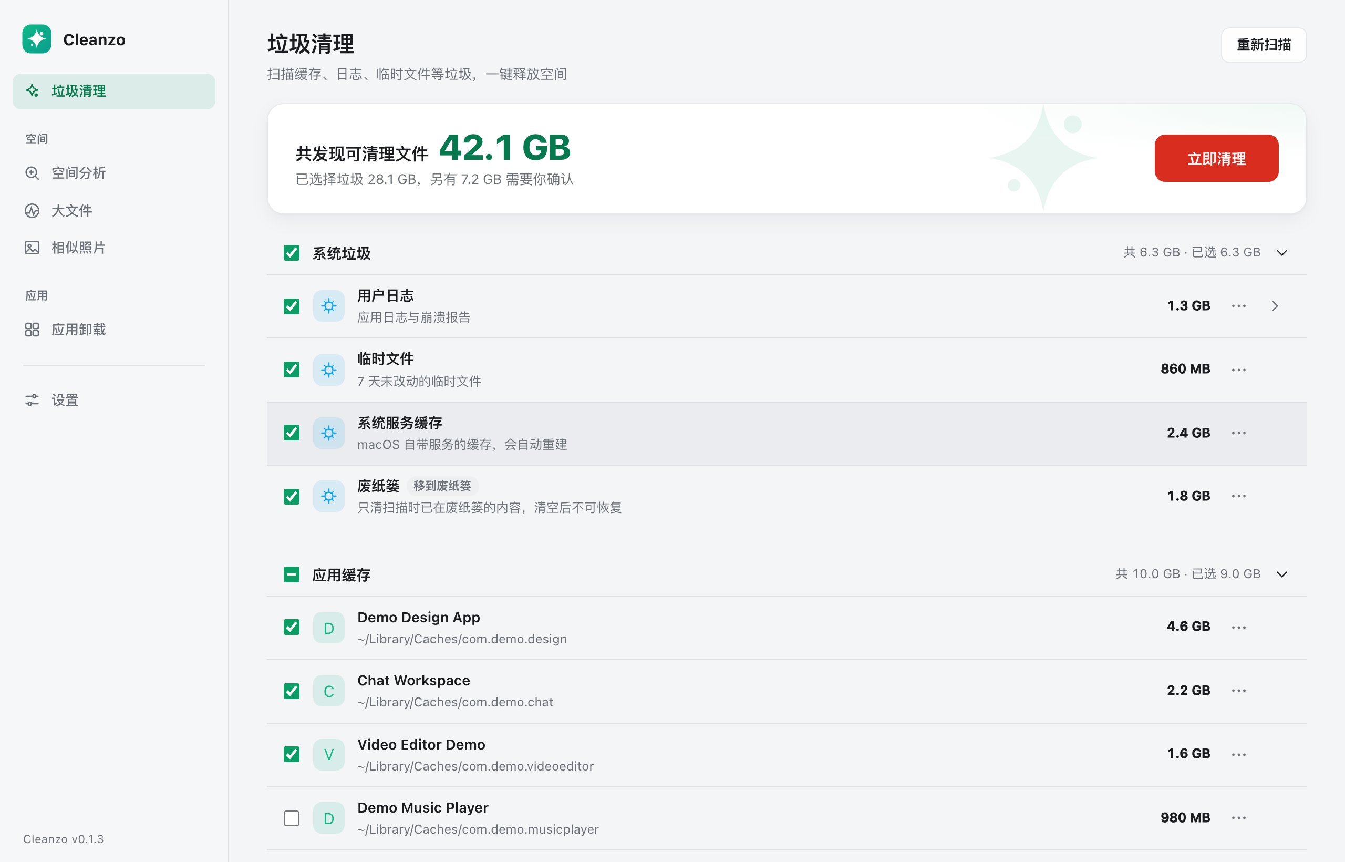The height and width of the screenshot is (862, 1345).
Task: Click the 移到废纸篓 tag
Action: pyautogui.click(x=442, y=486)
